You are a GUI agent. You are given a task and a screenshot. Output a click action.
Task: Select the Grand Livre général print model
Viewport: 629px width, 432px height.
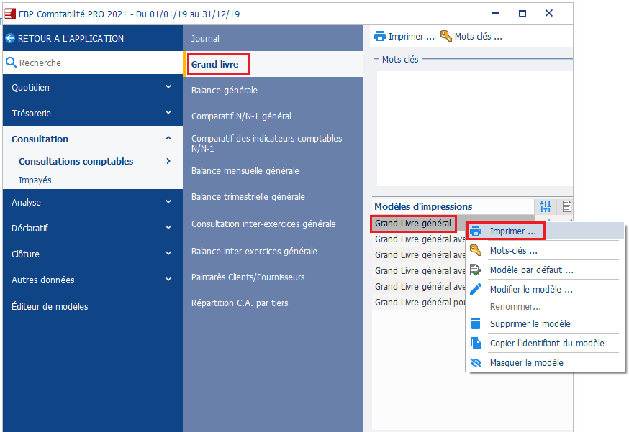click(x=413, y=224)
